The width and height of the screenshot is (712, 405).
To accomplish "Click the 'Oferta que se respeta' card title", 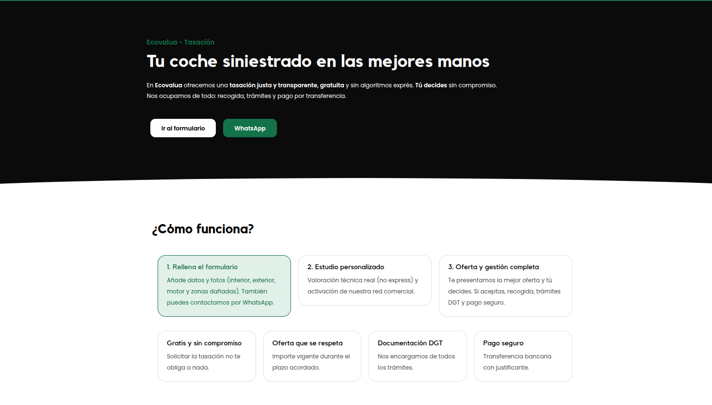I will (307, 343).
